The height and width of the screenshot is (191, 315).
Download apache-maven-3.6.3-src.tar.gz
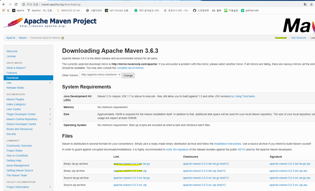tap(131, 178)
